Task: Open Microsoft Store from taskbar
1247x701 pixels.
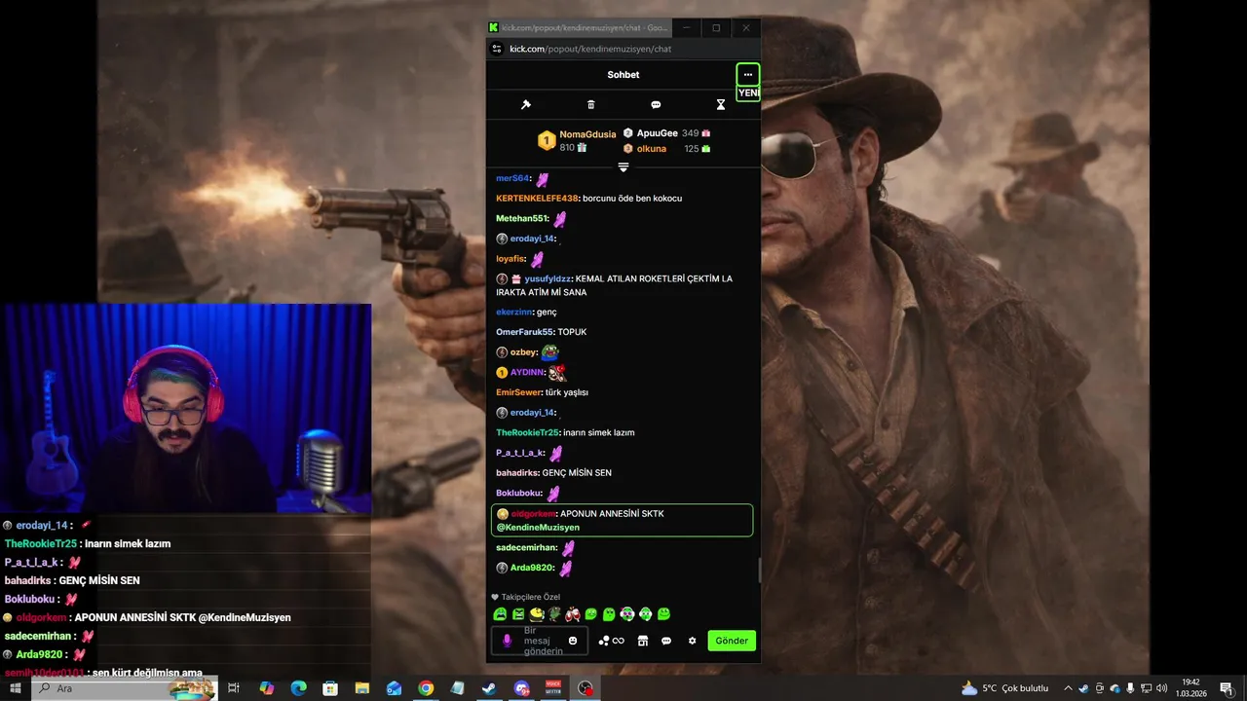Action: (x=330, y=688)
